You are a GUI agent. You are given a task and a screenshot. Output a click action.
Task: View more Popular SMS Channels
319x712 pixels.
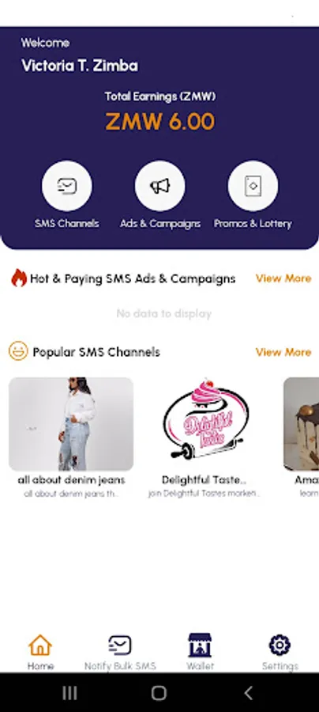pyautogui.click(x=283, y=352)
